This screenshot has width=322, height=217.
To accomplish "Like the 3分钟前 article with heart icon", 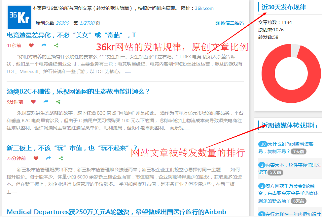I will (33, 102).
